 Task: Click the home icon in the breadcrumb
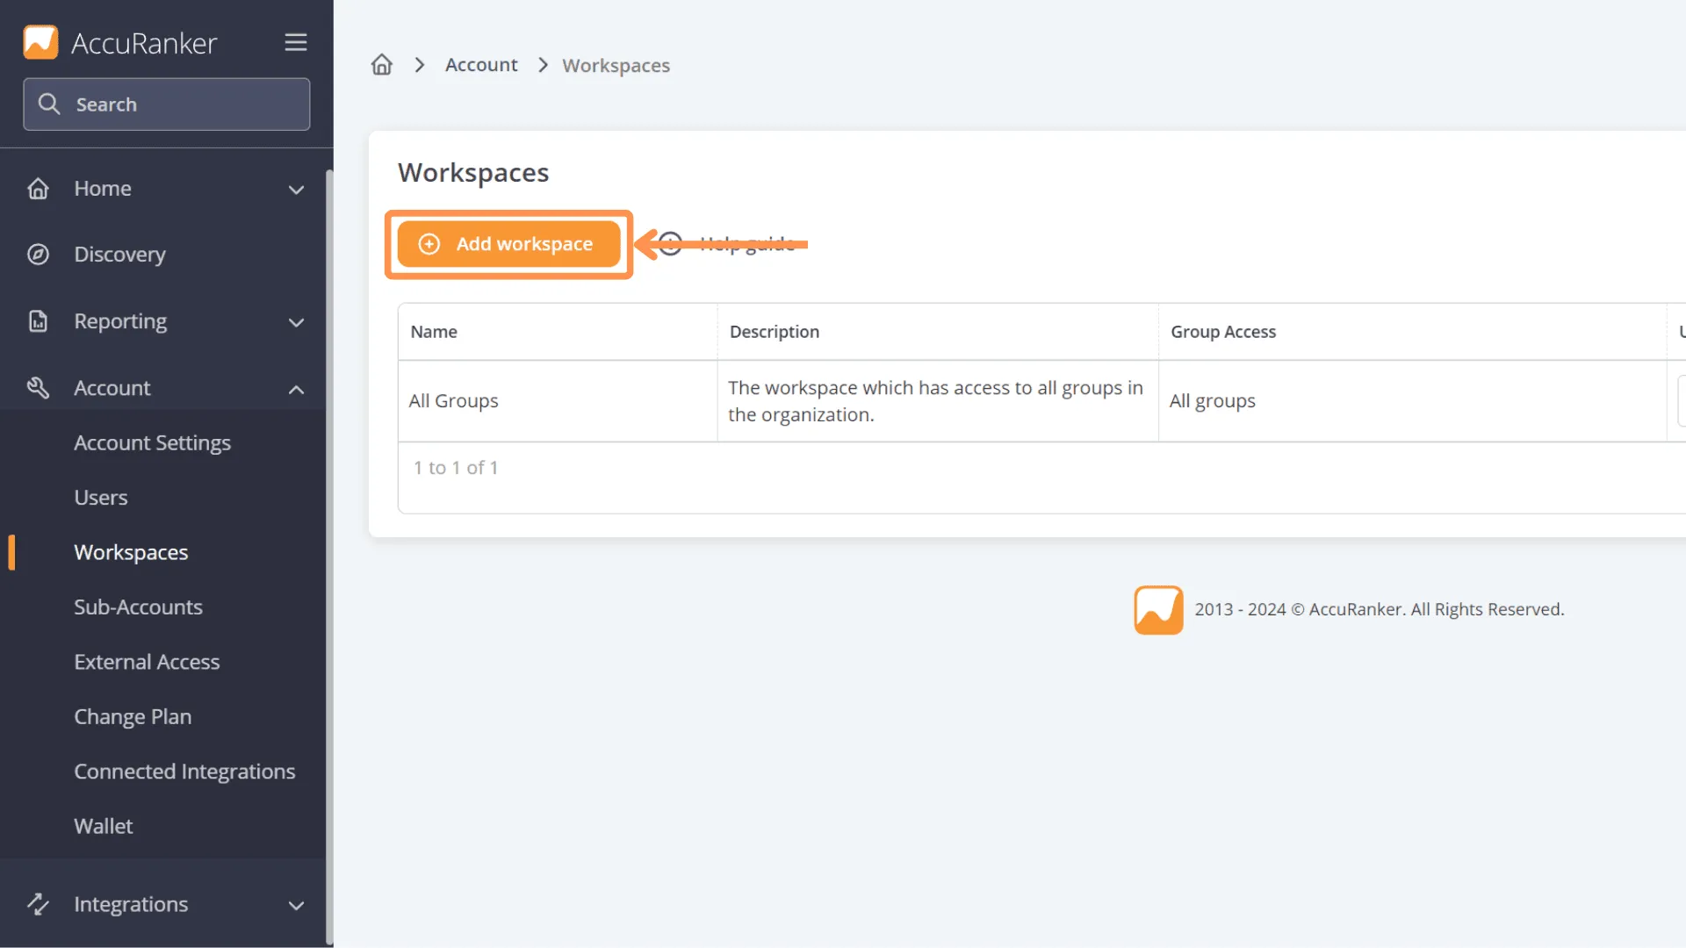click(x=381, y=64)
